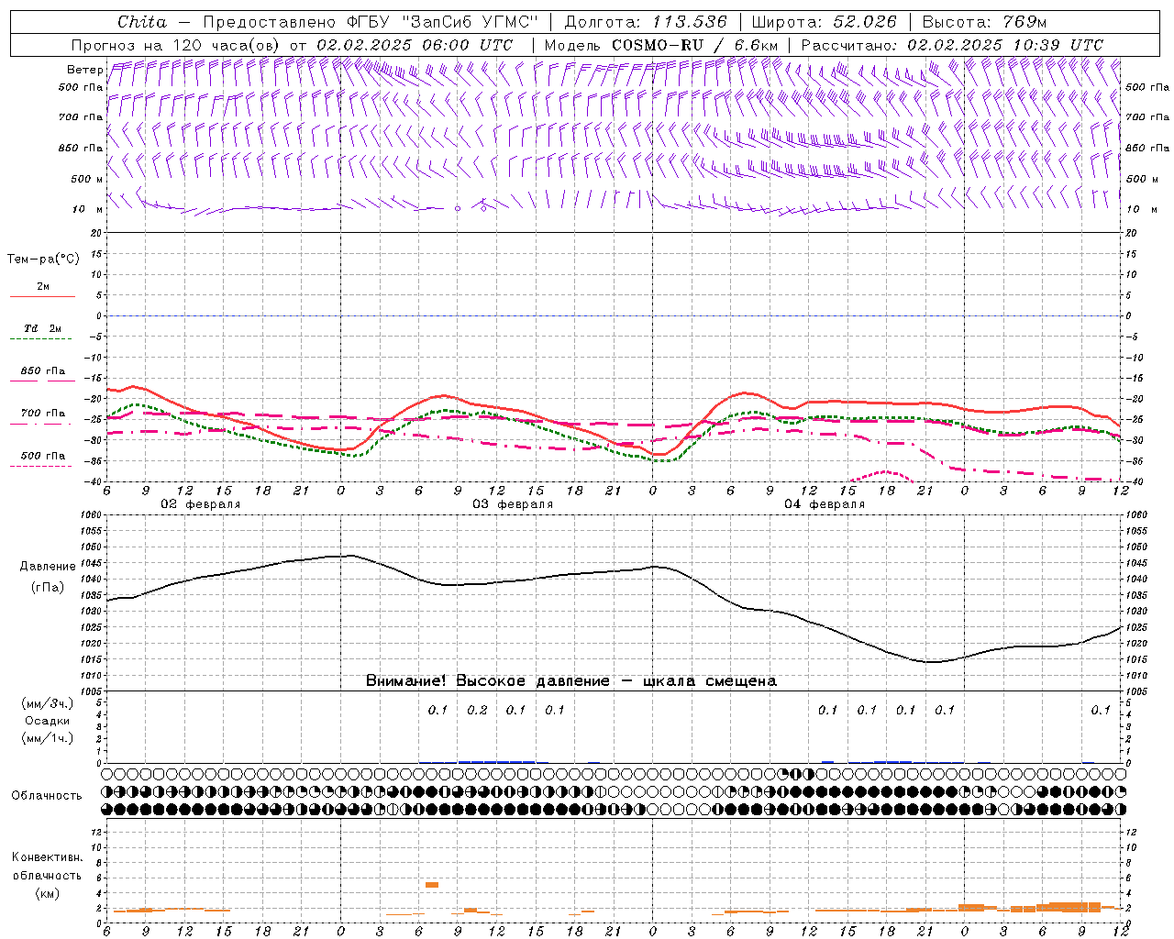Click the "Ветер" wind panel label
The image size is (1174, 939).
pos(84,70)
